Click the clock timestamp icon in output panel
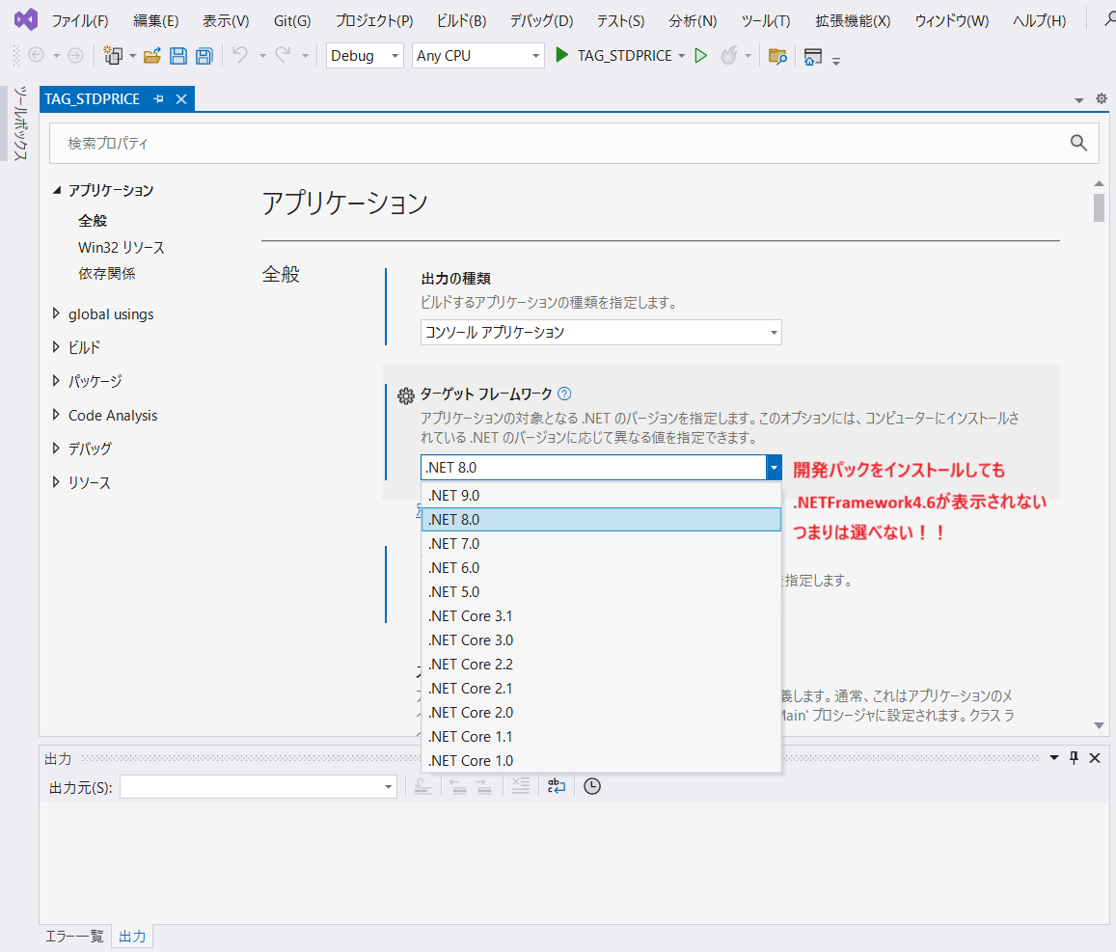 (x=592, y=787)
